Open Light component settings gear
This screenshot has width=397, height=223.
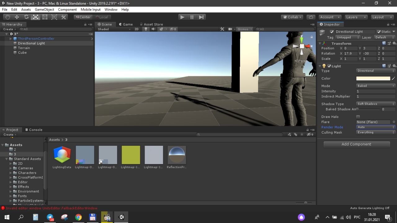click(394, 66)
